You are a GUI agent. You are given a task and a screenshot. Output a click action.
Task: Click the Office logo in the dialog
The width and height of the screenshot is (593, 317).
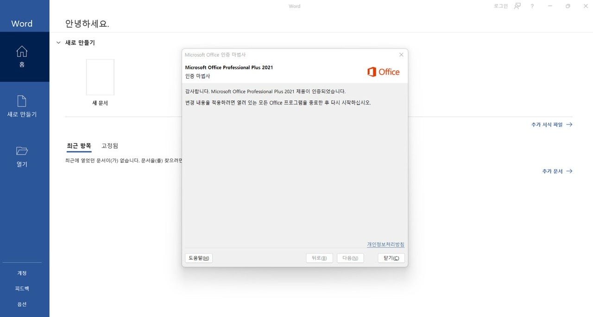(383, 72)
